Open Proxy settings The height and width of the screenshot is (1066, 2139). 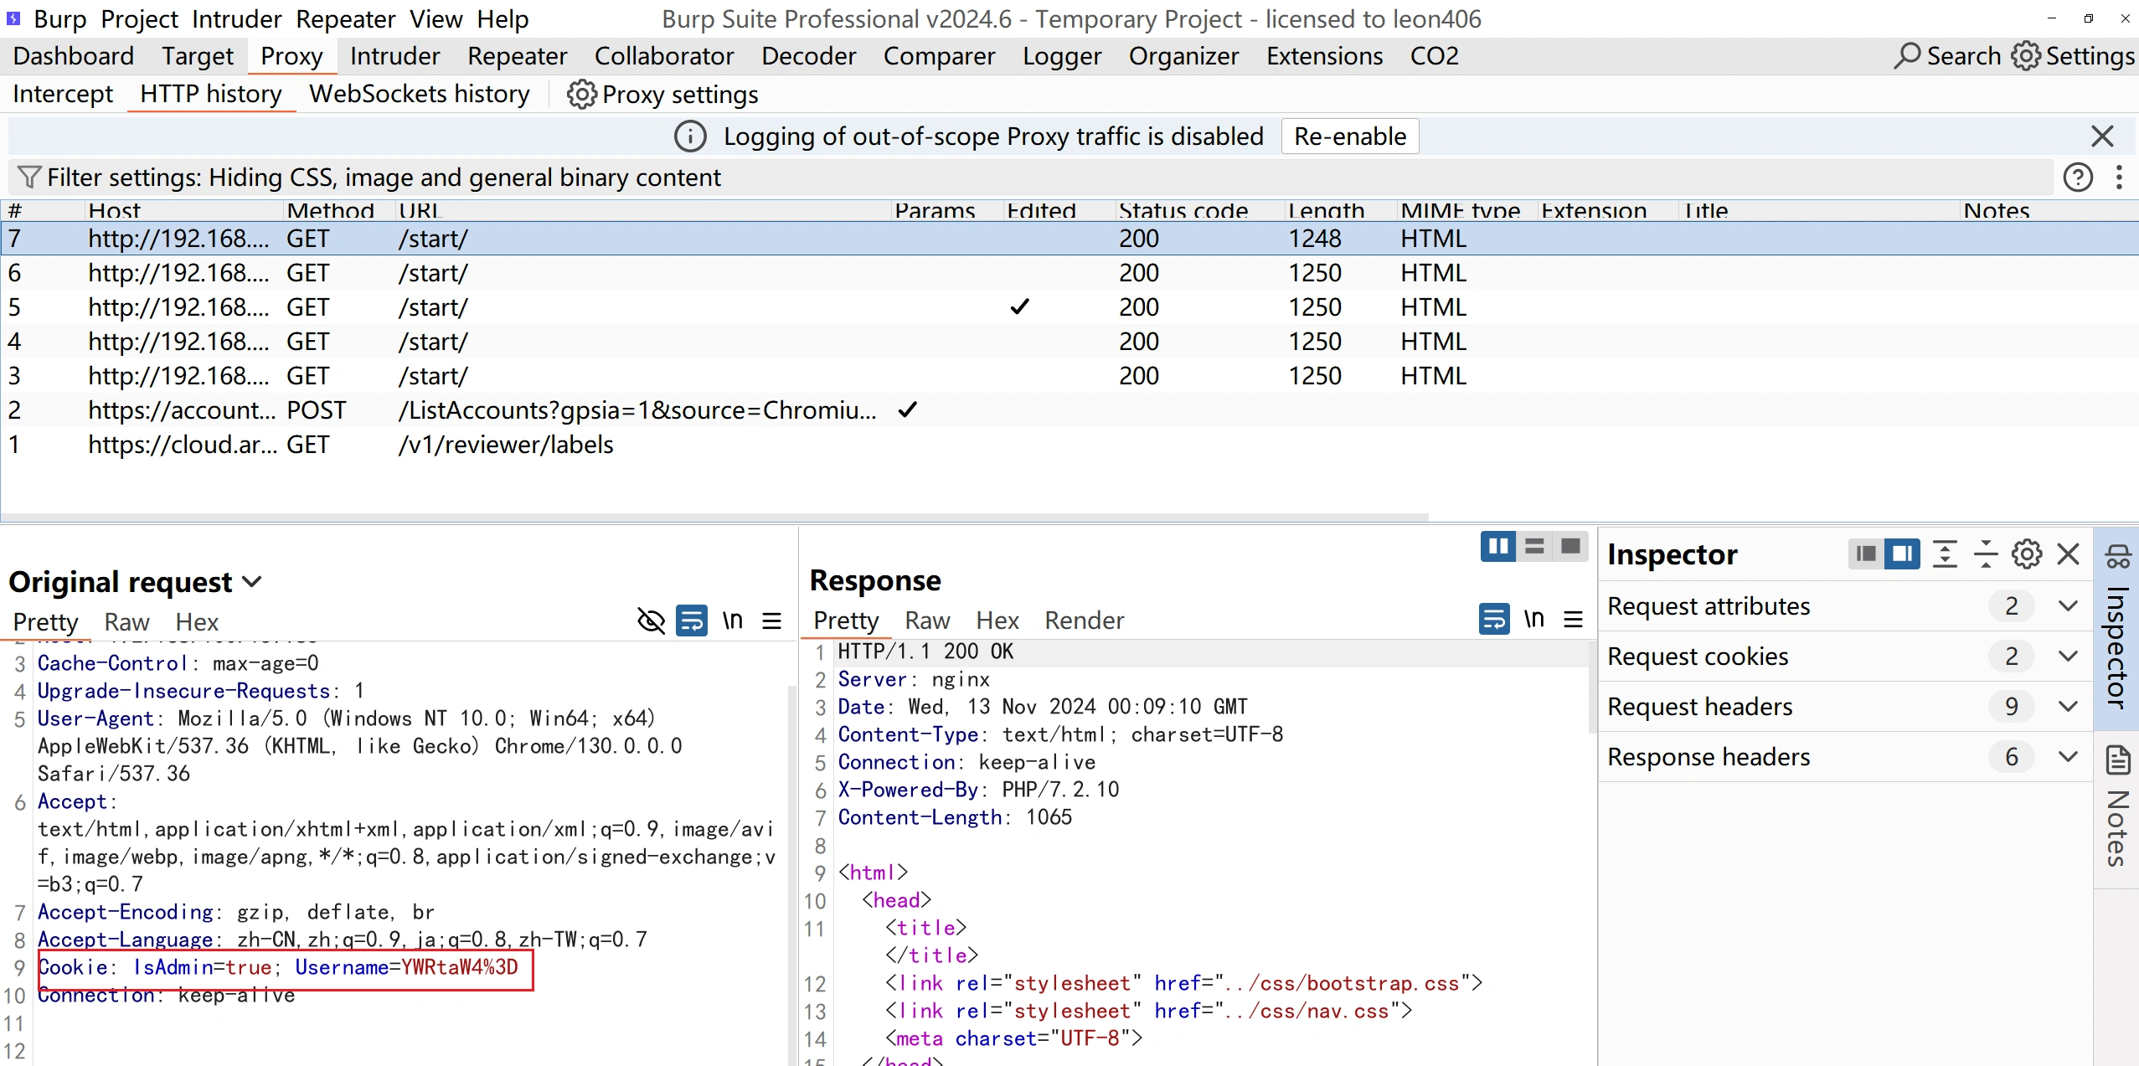point(662,94)
